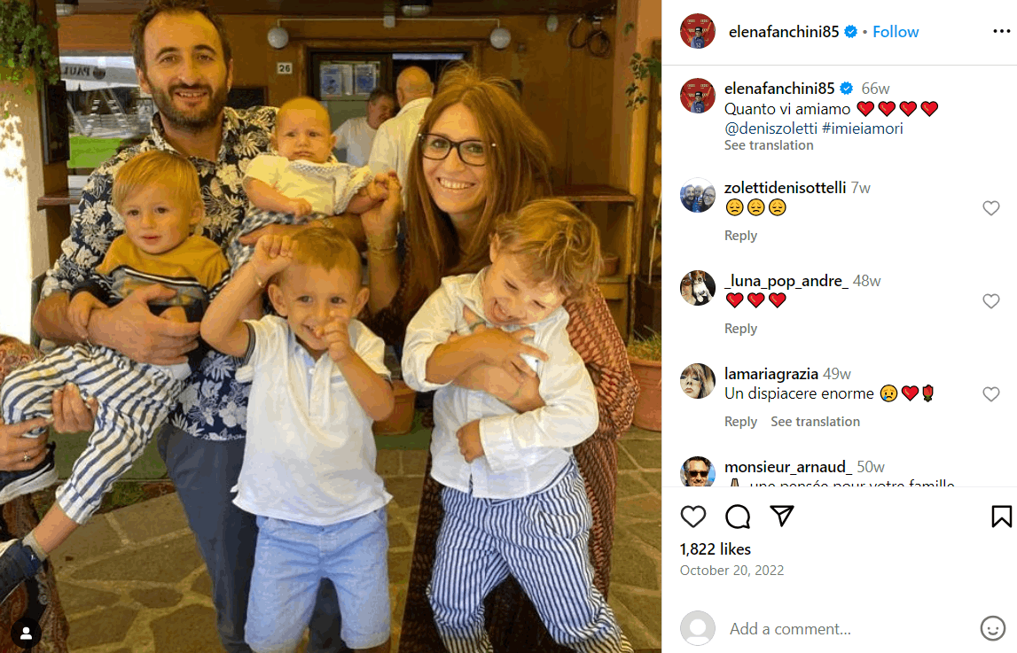Viewport: 1017px width, 653px height.
Task: Click verified badge beside header username
Action: (x=850, y=32)
